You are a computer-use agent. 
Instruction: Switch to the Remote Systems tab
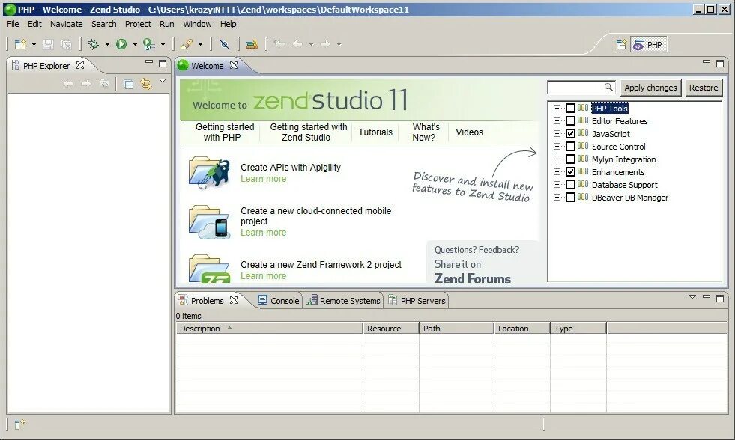(344, 301)
